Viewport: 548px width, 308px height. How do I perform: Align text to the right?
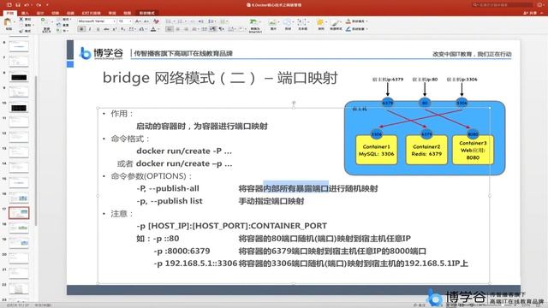pos(186,29)
